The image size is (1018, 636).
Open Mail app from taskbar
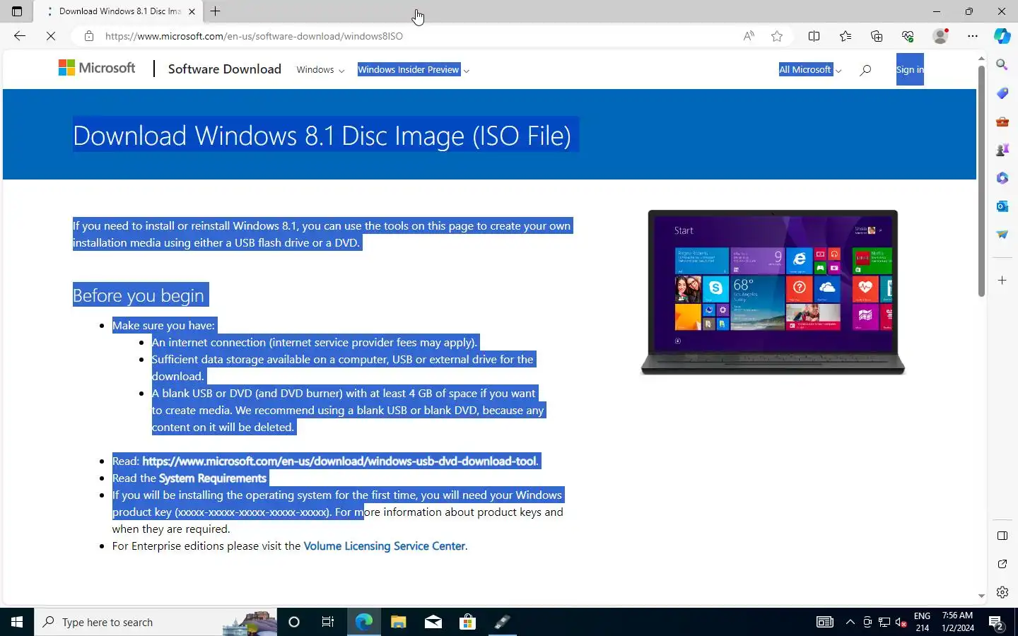[433, 622]
